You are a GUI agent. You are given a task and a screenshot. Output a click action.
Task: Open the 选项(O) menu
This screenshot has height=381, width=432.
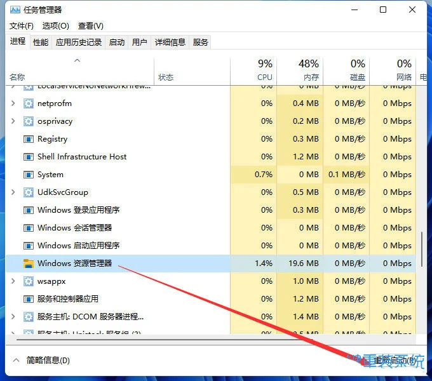click(x=56, y=26)
